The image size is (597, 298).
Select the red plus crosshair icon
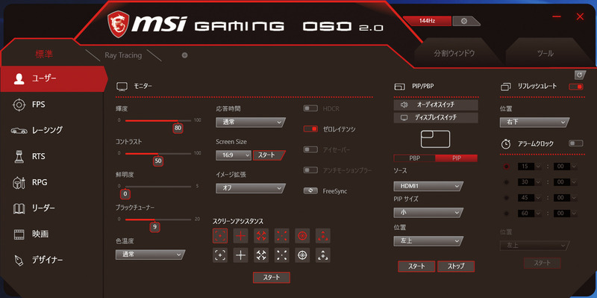coord(240,236)
